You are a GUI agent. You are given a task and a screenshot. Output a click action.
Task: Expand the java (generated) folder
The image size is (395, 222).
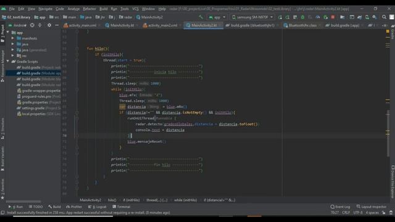pos(12,50)
